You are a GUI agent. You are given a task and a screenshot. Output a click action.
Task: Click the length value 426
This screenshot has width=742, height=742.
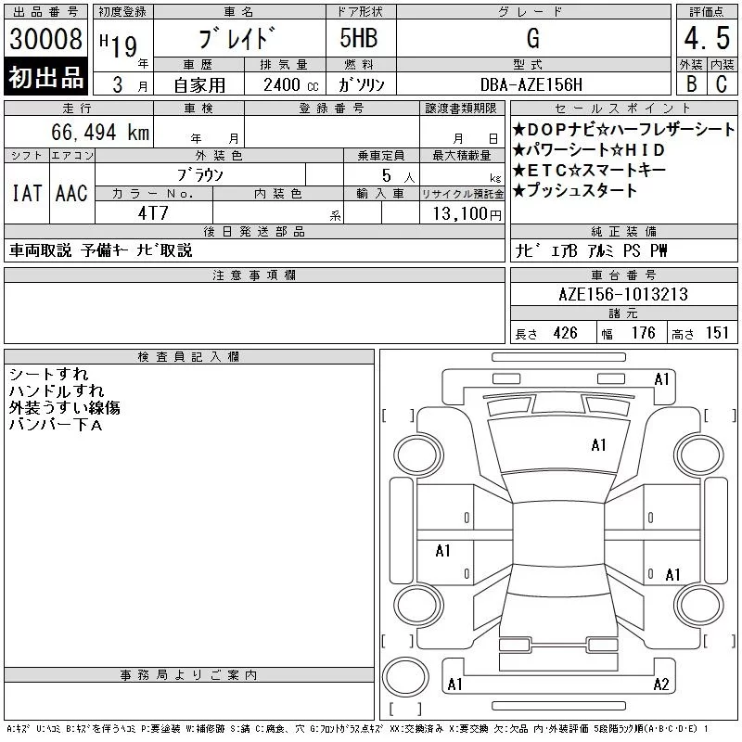tap(566, 333)
